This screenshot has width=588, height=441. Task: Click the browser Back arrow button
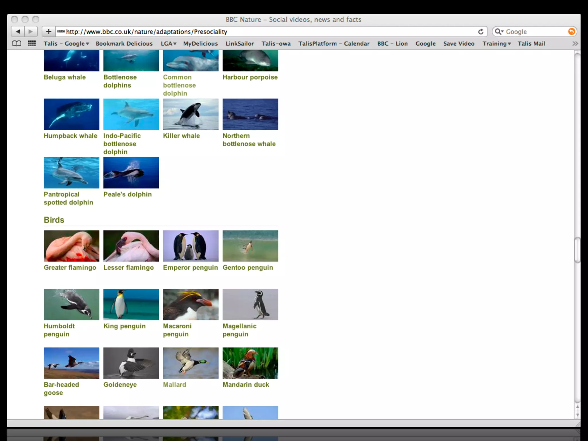pyautogui.click(x=18, y=32)
